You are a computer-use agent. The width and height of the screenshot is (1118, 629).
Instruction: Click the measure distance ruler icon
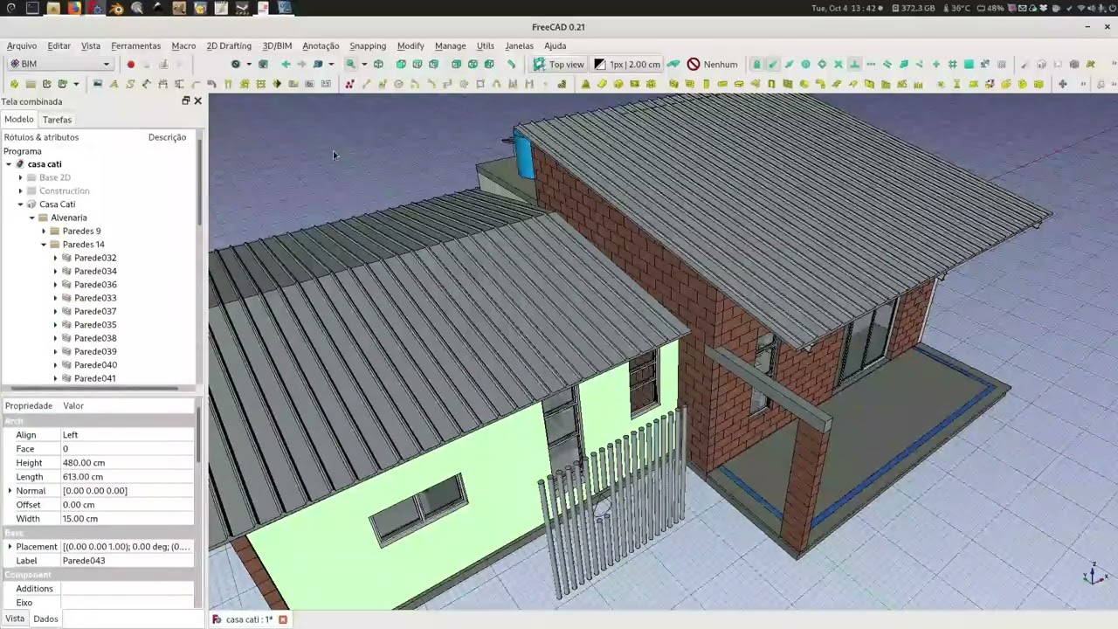tap(511, 64)
